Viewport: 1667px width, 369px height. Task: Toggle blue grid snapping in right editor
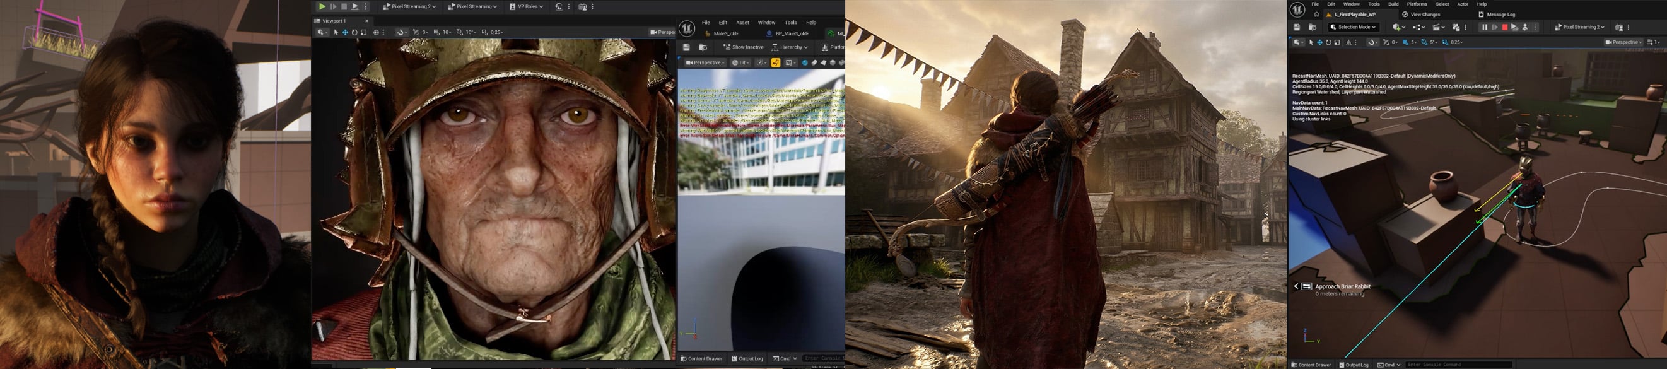(x=1405, y=43)
